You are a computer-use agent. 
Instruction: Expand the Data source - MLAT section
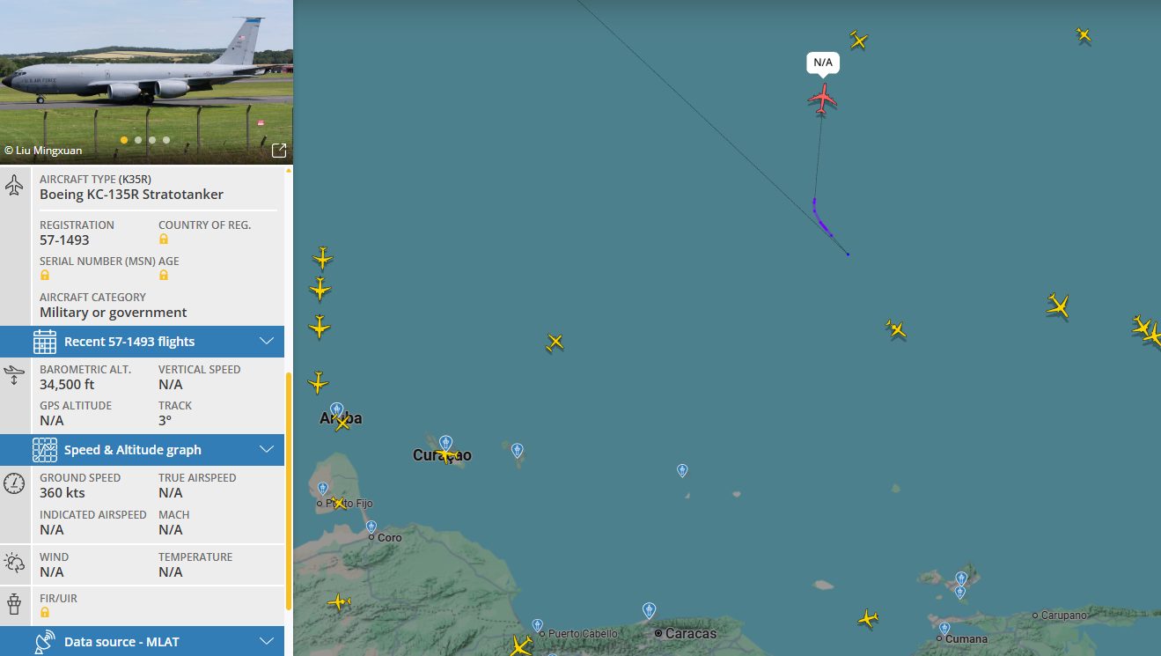click(143, 642)
